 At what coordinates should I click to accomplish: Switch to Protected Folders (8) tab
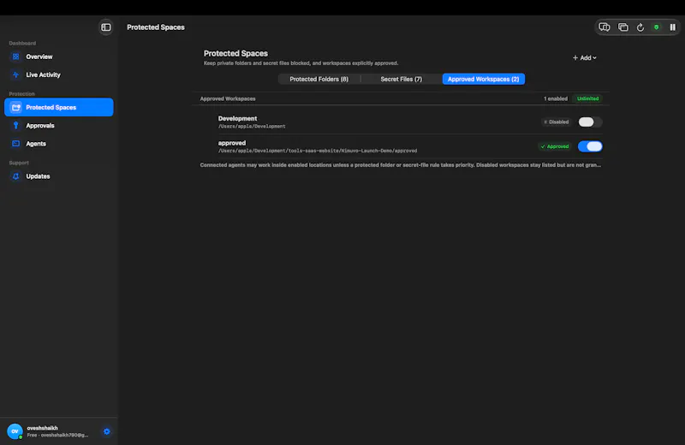point(319,79)
